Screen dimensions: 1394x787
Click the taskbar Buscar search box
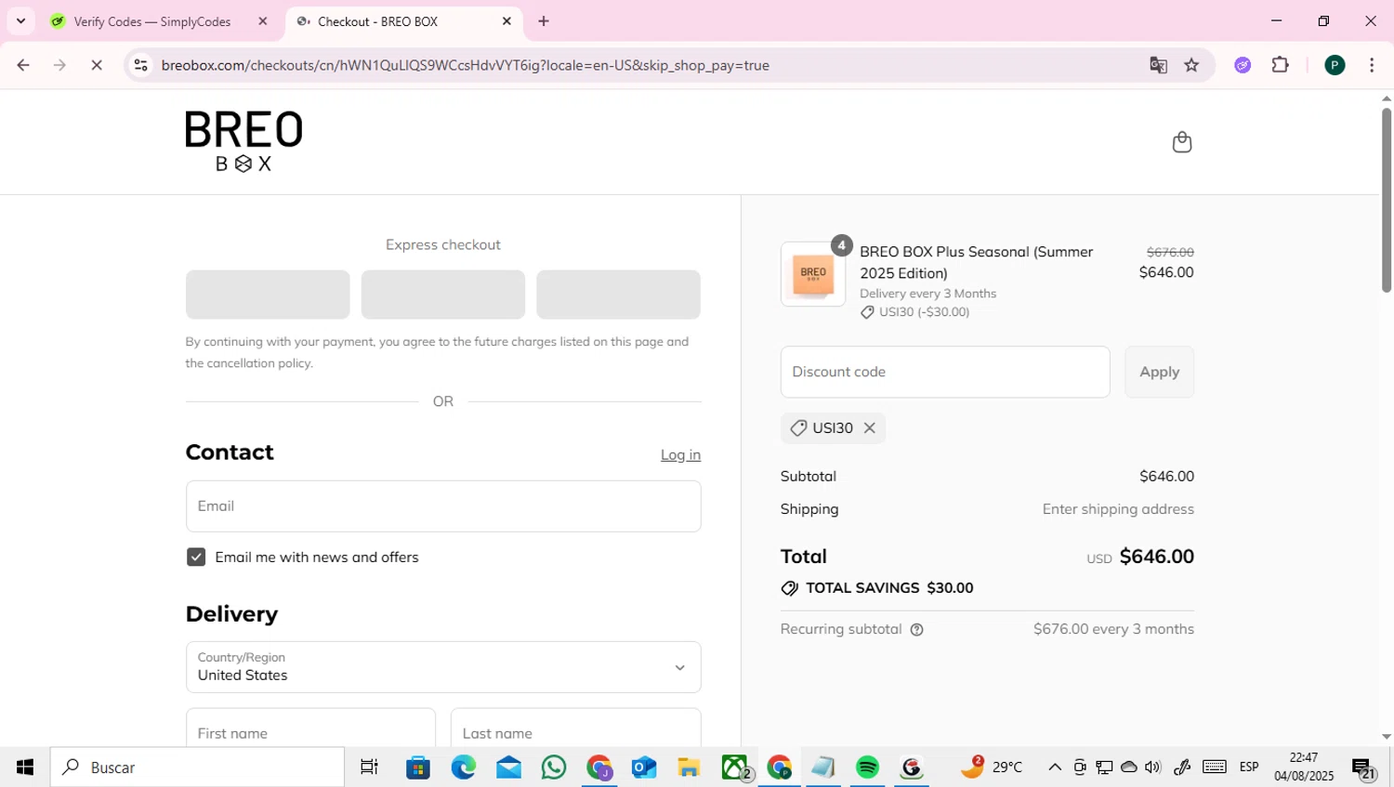(197, 767)
